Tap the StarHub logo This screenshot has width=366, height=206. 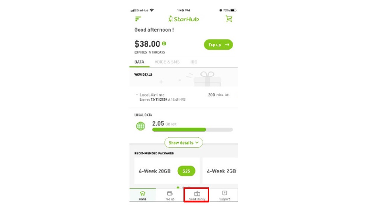point(183,19)
